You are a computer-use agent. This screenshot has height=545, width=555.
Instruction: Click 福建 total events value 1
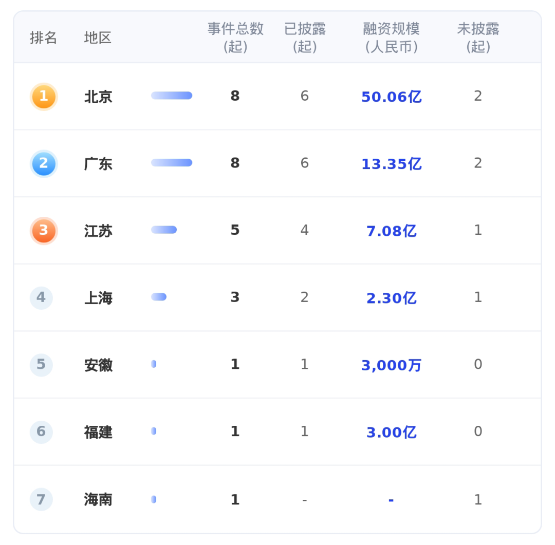click(x=235, y=431)
